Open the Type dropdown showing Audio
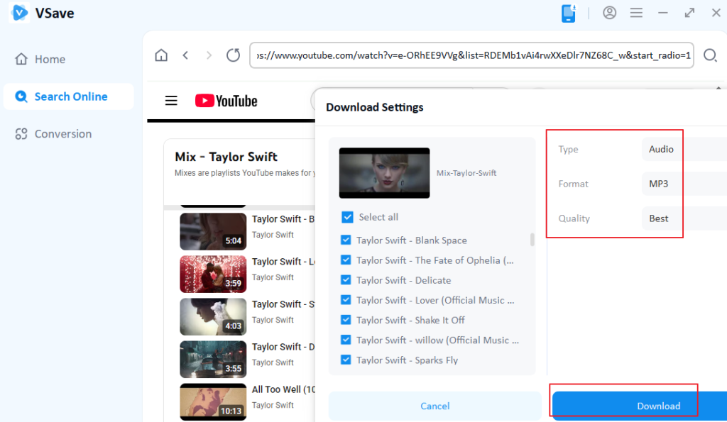Viewport: 727px width, 422px height. (682, 149)
